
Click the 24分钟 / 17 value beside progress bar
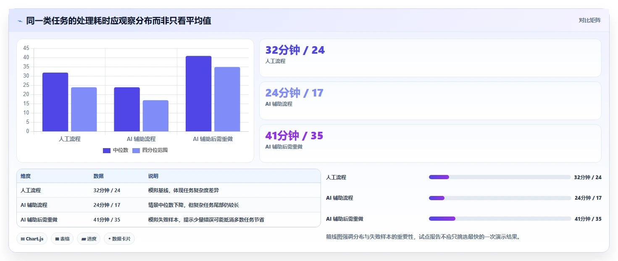click(588, 198)
